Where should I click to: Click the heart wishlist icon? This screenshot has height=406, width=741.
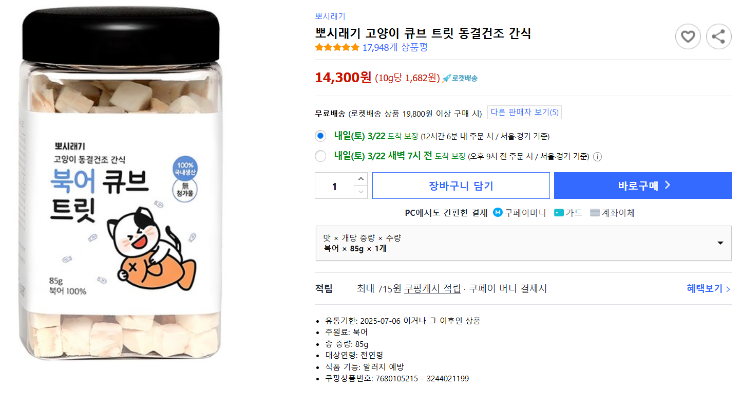688,36
